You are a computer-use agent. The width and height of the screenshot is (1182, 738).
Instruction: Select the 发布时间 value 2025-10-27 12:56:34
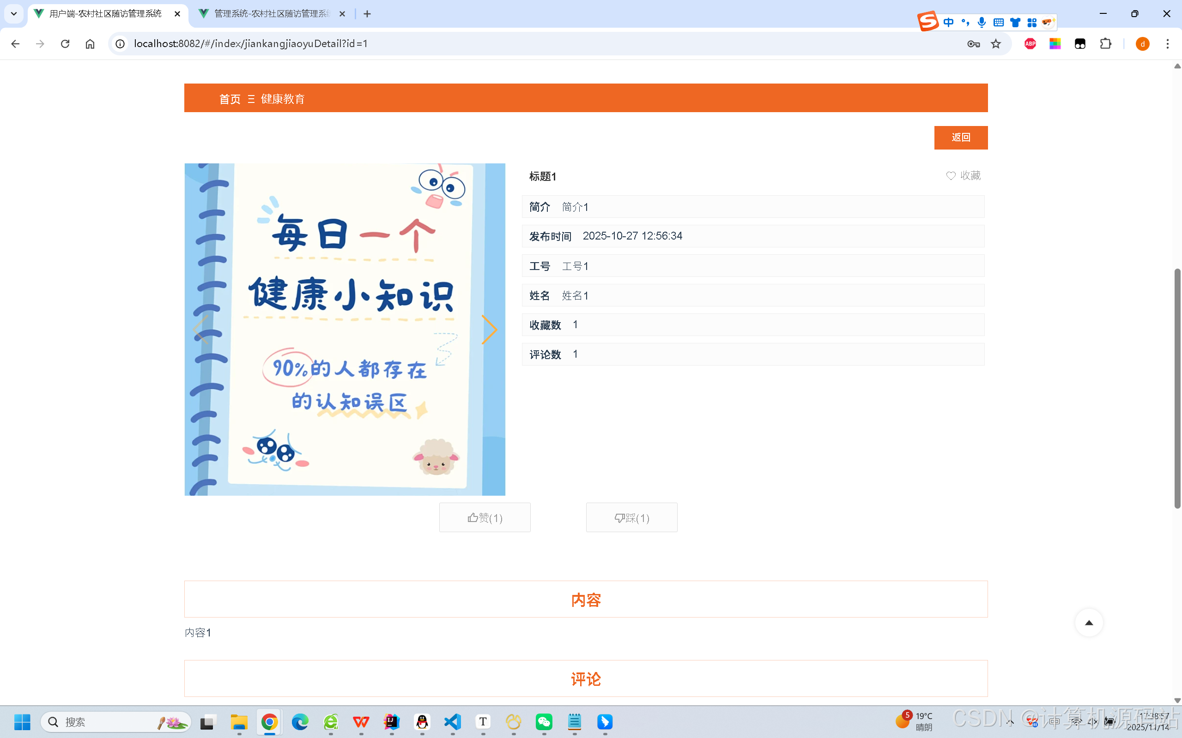pyautogui.click(x=632, y=236)
